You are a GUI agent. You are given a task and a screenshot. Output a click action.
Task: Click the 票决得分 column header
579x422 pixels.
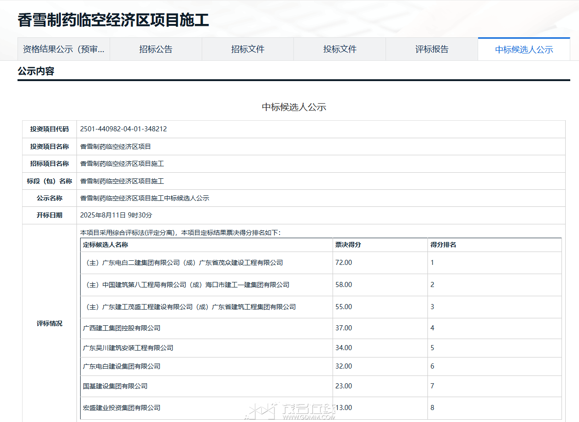coord(348,245)
